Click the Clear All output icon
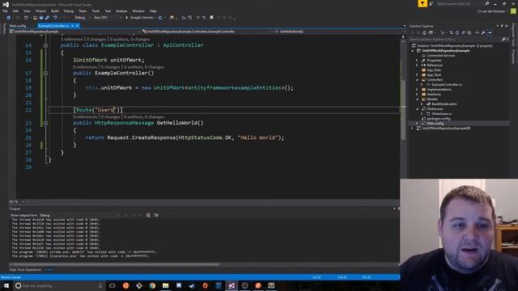Screen dimensions: 518x291 coord(148,215)
